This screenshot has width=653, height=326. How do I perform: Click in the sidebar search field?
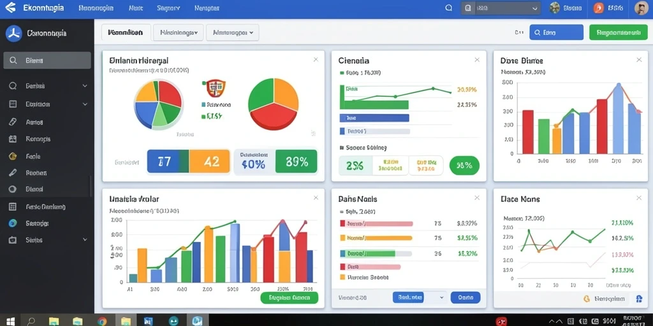47,60
